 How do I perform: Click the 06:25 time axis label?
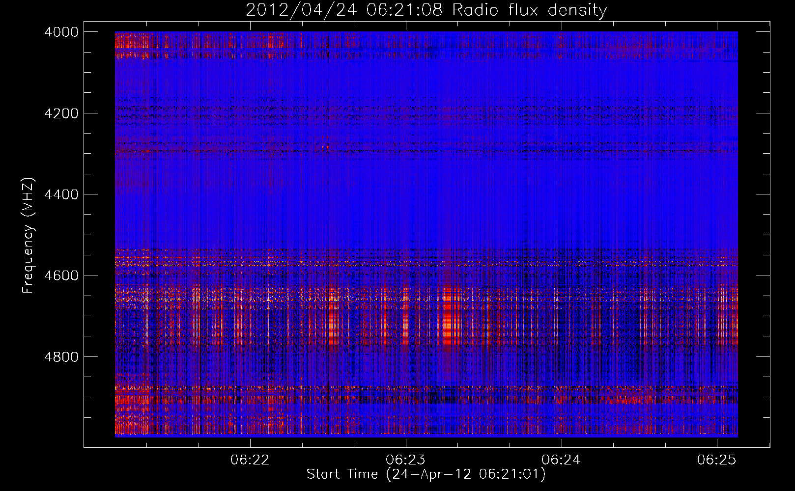tap(716, 460)
